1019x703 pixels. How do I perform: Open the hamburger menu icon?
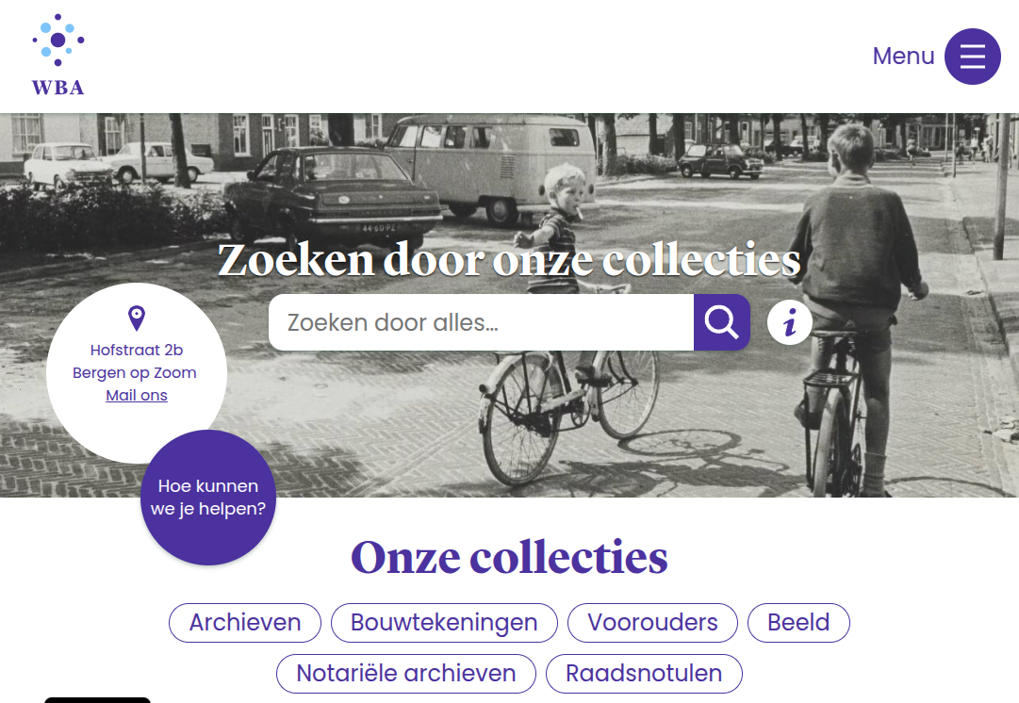972,57
